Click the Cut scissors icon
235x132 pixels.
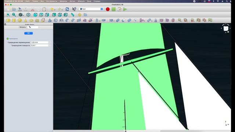(x=33, y=10)
